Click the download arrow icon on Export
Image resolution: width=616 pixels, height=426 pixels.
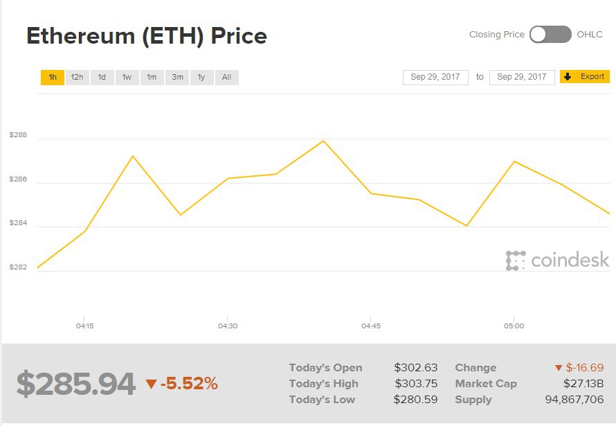pyautogui.click(x=568, y=77)
